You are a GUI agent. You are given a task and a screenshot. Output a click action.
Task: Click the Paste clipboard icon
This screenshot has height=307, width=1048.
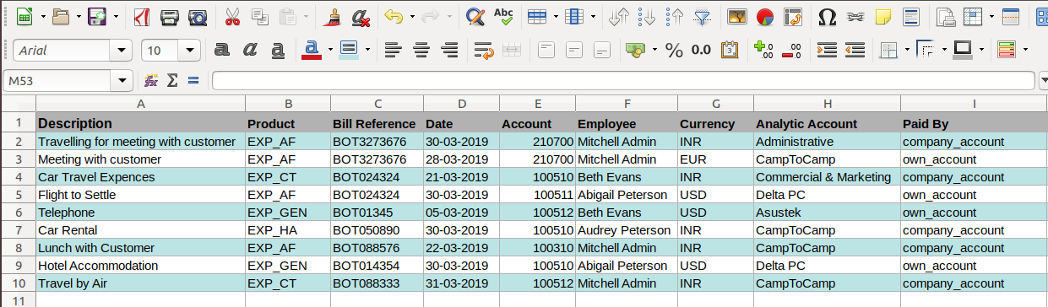288,16
